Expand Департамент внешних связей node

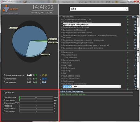[62, 32]
